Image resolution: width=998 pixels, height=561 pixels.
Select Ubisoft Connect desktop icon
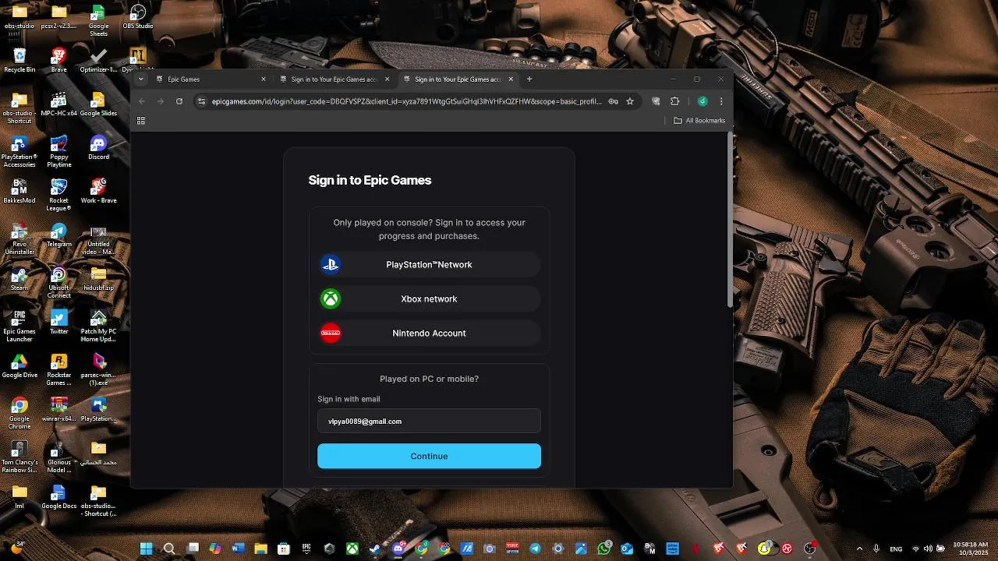point(58,282)
